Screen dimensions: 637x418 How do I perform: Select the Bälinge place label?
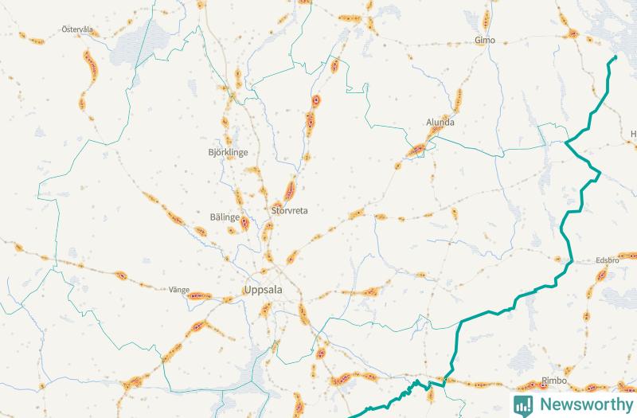point(225,217)
